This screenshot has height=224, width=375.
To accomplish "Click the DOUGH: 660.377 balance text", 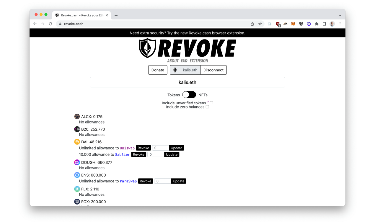I will (97, 162).
